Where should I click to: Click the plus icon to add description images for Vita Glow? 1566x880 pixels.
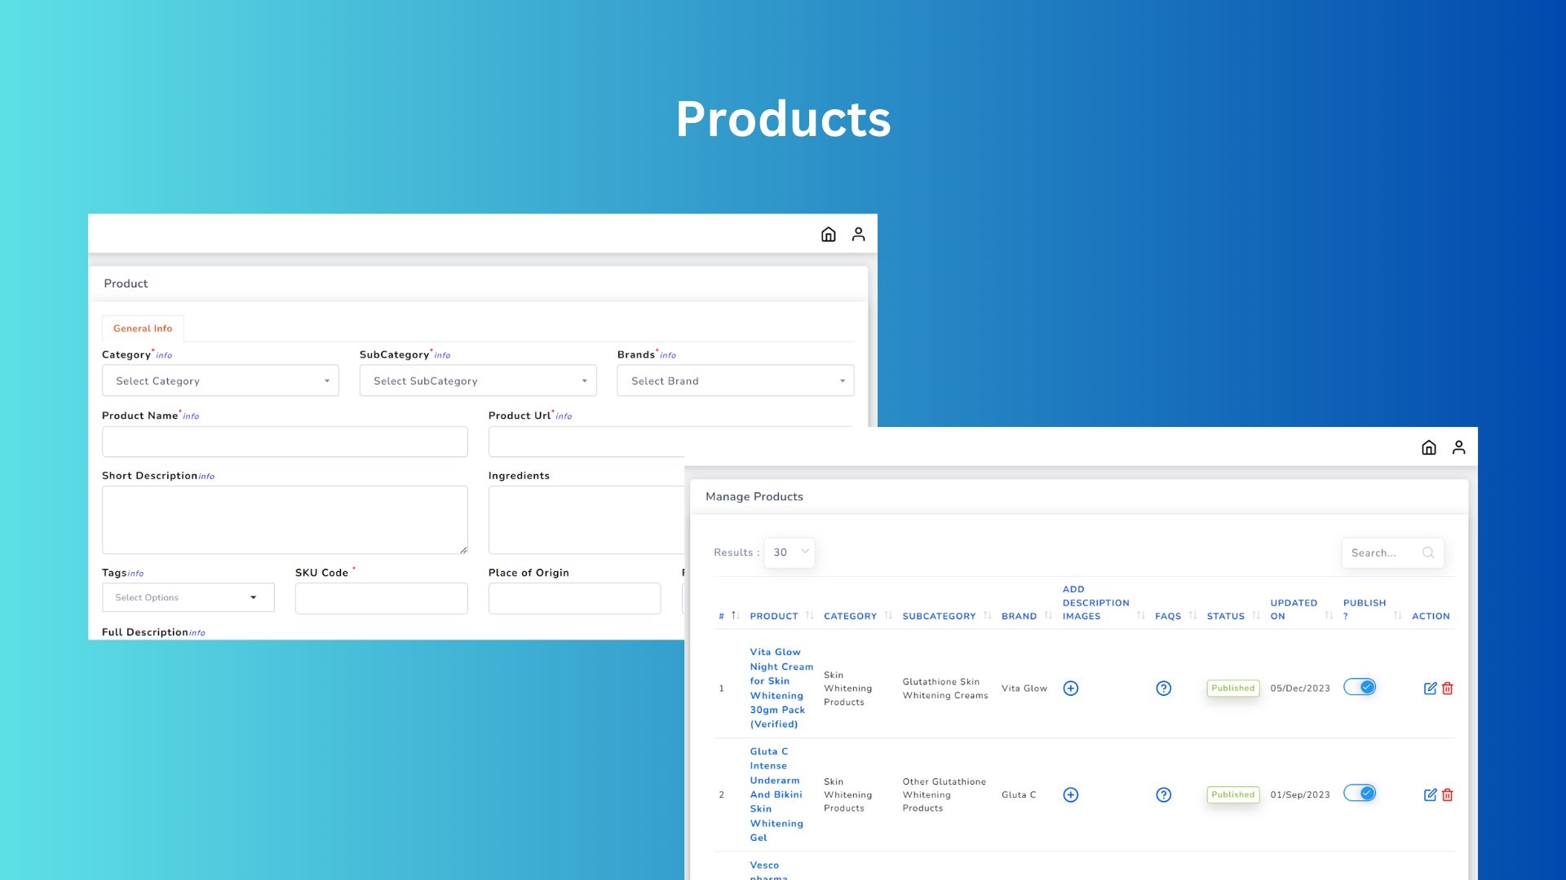(1070, 688)
